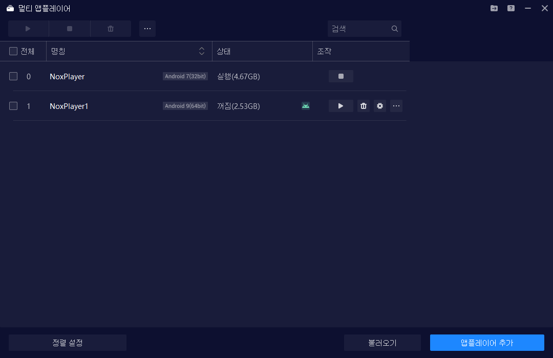
Task: Open the toolbar more options ellipsis button
Action: pyautogui.click(x=147, y=29)
